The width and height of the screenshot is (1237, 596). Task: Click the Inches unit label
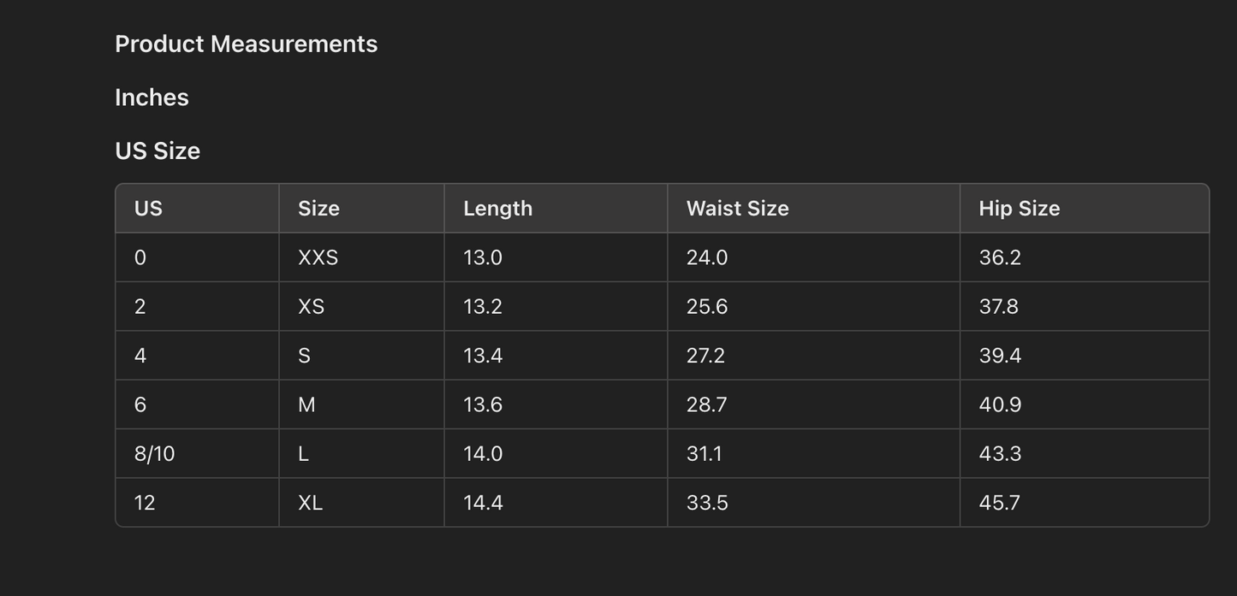point(152,97)
